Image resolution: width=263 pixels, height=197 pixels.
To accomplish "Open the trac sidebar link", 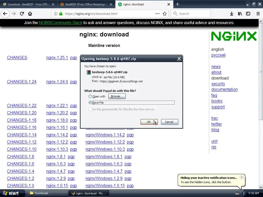I will point(214,118).
